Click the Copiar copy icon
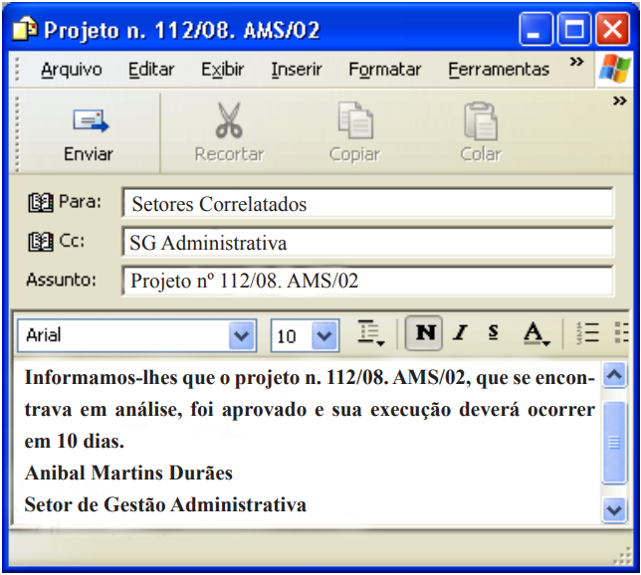This screenshot has height=575, width=641. point(354,121)
